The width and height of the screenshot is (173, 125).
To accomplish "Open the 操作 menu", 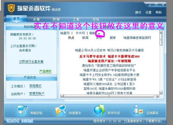I will click(x=138, y=13).
